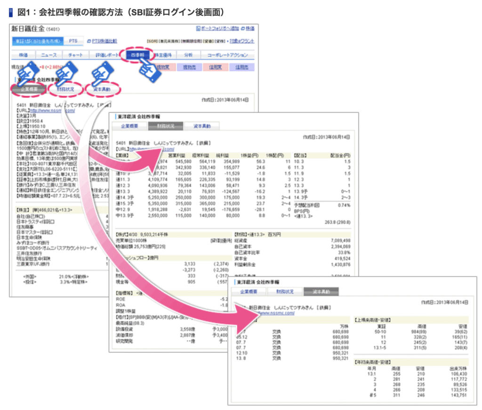Click the listing high value 984(89)
The height and width of the screenshot is (410, 482).
418,332
